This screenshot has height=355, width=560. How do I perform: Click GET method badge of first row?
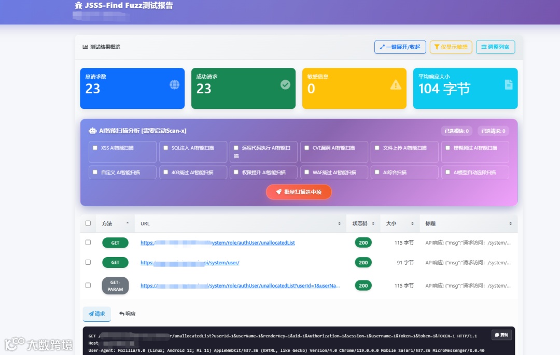tap(115, 243)
